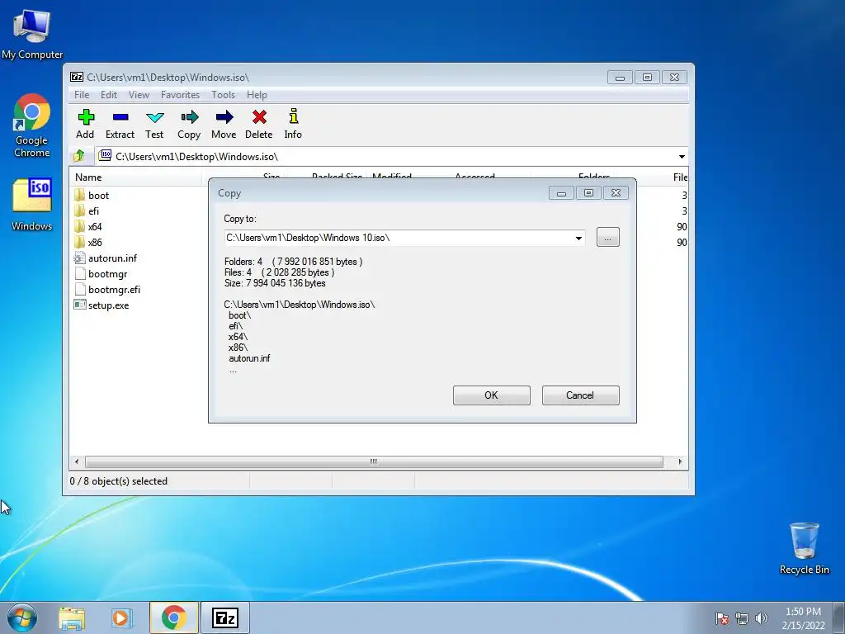
Task: Click network tray icon
Action: tap(742, 618)
